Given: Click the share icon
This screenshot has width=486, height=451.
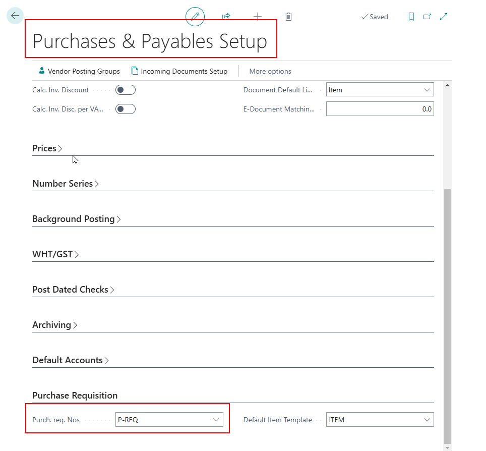Looking at the screenshot, I should [226, 17].
